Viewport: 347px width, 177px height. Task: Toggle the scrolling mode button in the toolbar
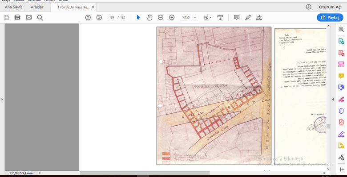click(x=220, y=17)
